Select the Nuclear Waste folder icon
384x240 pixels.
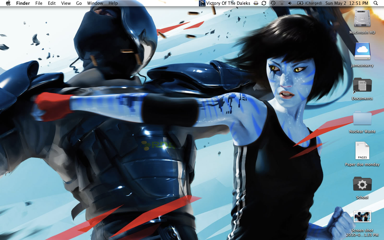point(362,118)
